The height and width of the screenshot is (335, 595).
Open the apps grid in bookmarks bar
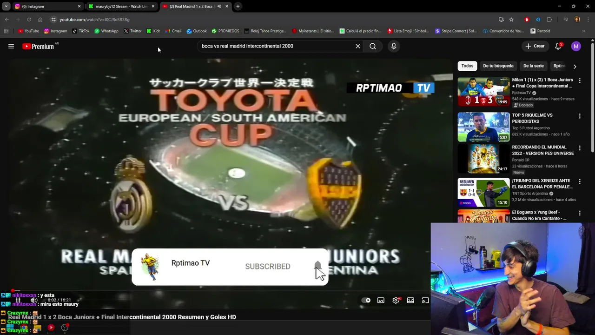[x=6, y=31]
